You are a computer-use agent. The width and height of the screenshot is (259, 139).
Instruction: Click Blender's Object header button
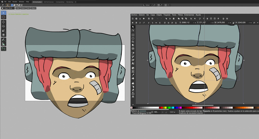coord(33,8)
